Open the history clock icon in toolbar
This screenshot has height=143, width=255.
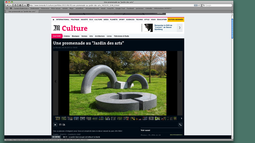pos(16,5)
